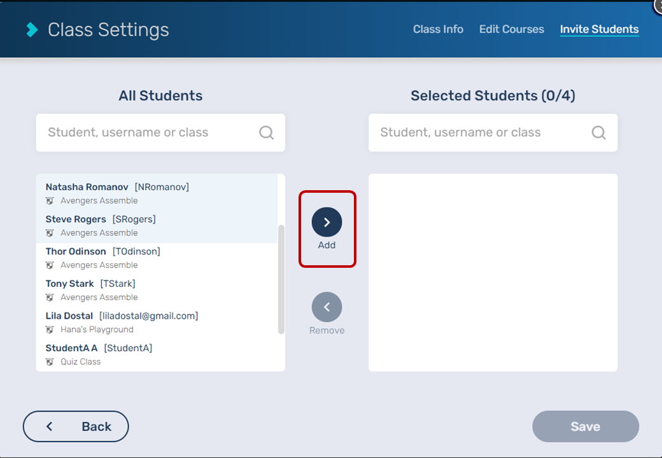
Task: Click the Add arrow button
Action: [327, 222]
